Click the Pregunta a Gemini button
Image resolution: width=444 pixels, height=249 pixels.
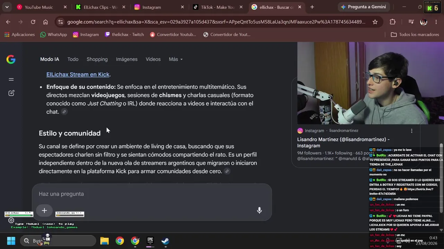(x=364, y=7)
